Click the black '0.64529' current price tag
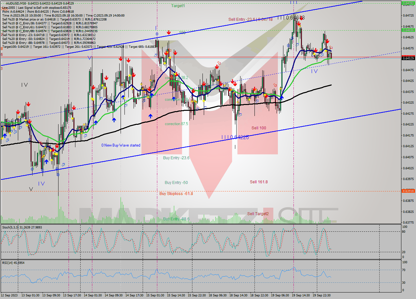 409,58
